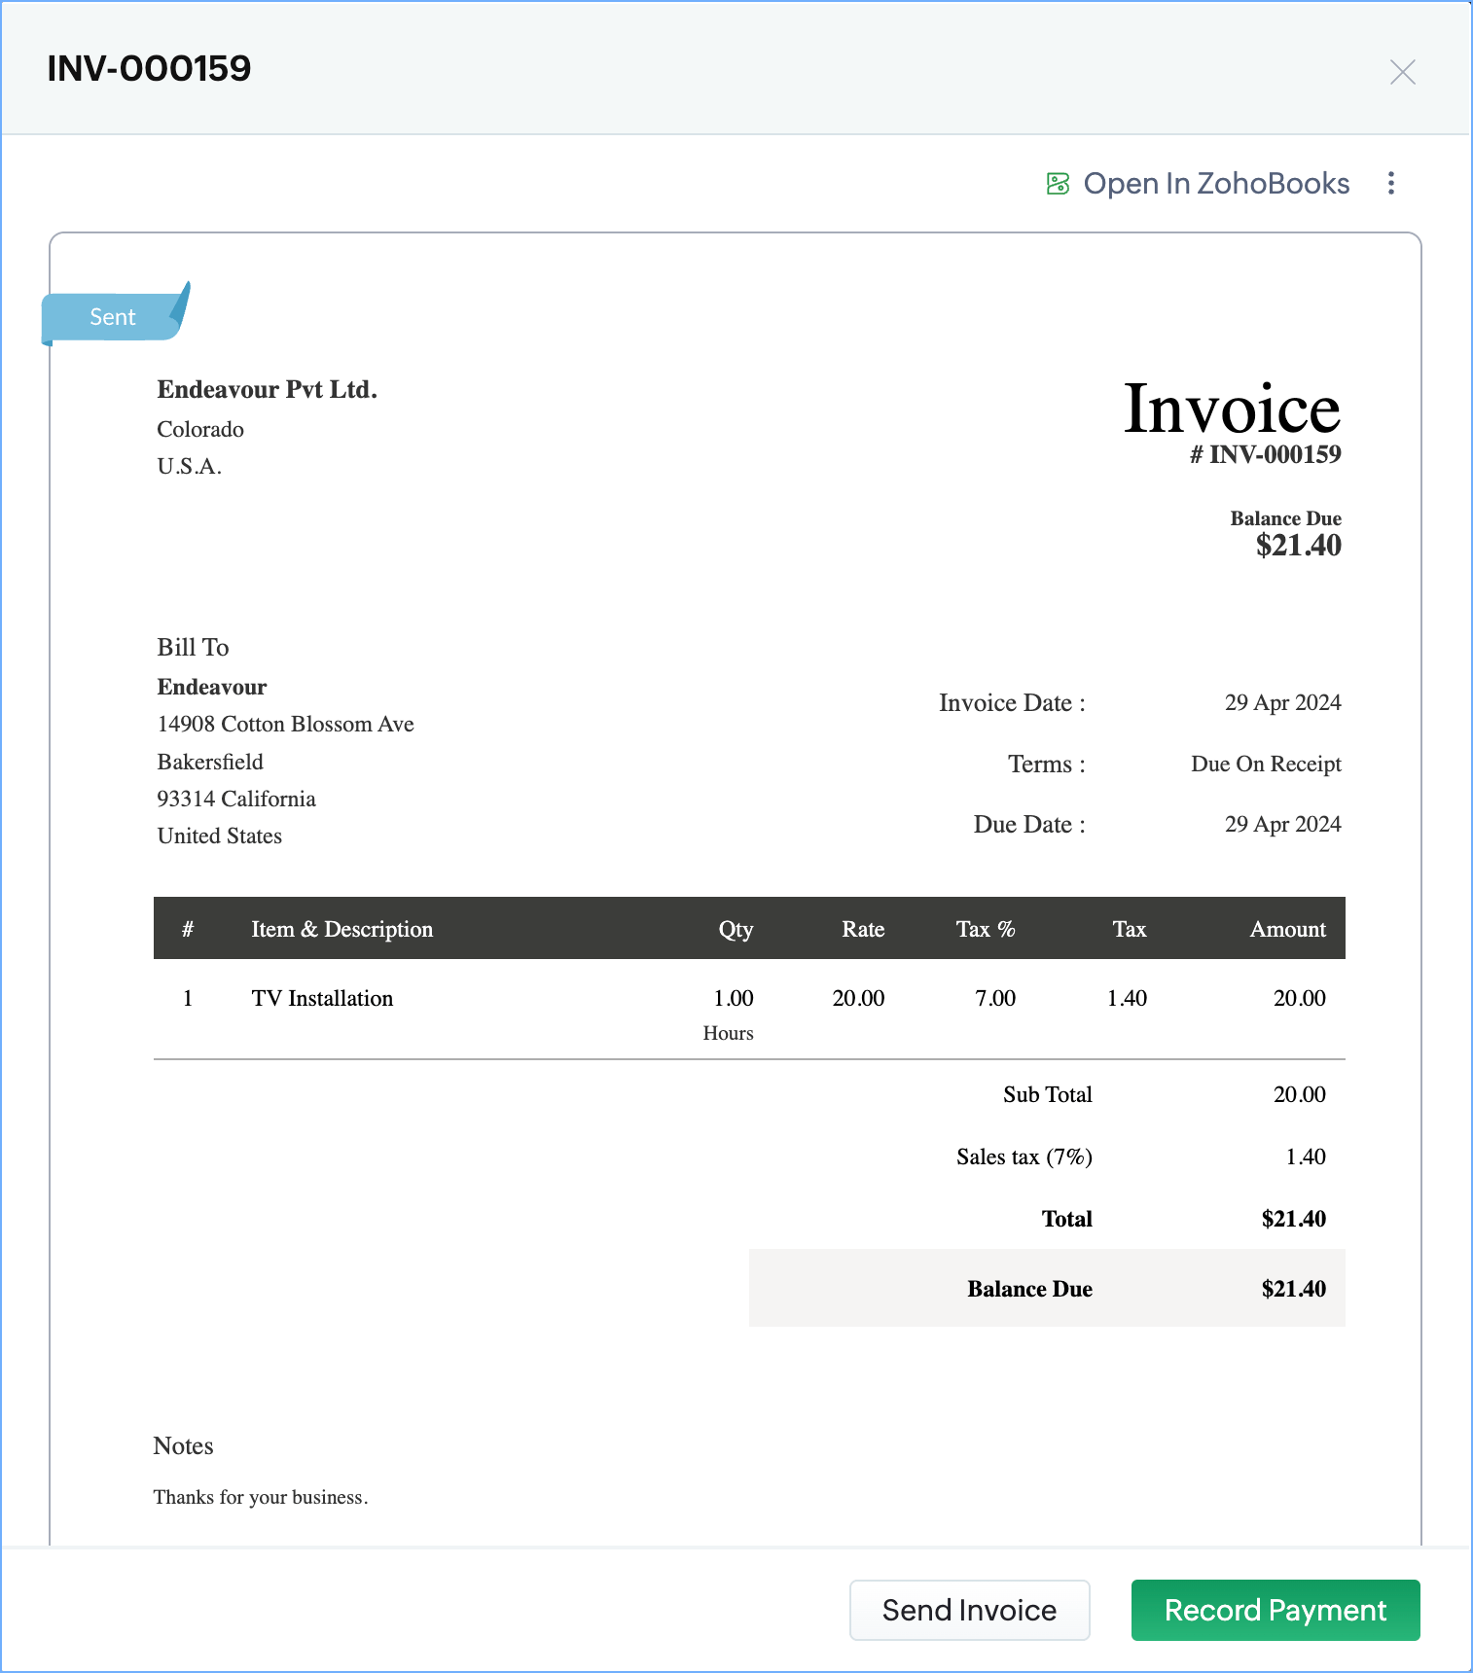
Task: Click the Endeavour Pvt Ltd. company name
Action: (x=268, y=389)
